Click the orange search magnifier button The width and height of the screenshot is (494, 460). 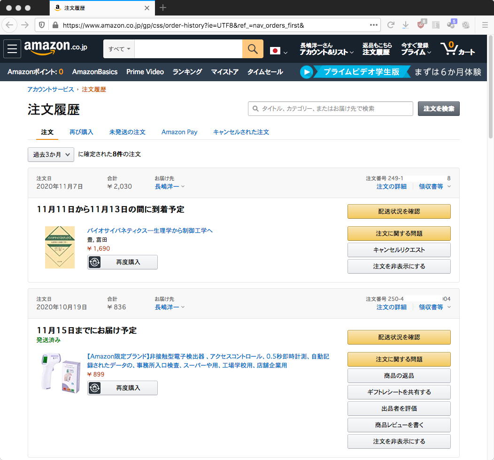coord(253,49)
